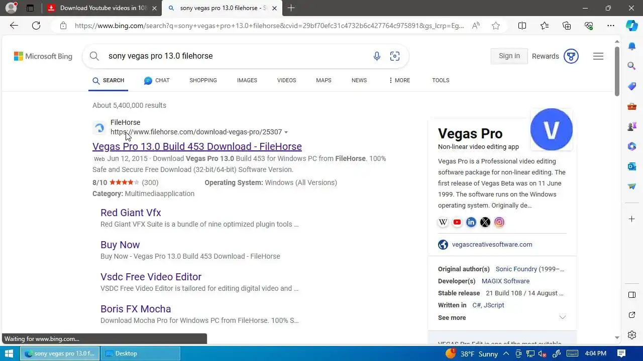Screen dimensions: 643x361
Task: Open Browser essentials heart icon
Action: pyautogui.click(x=589, y=26)
